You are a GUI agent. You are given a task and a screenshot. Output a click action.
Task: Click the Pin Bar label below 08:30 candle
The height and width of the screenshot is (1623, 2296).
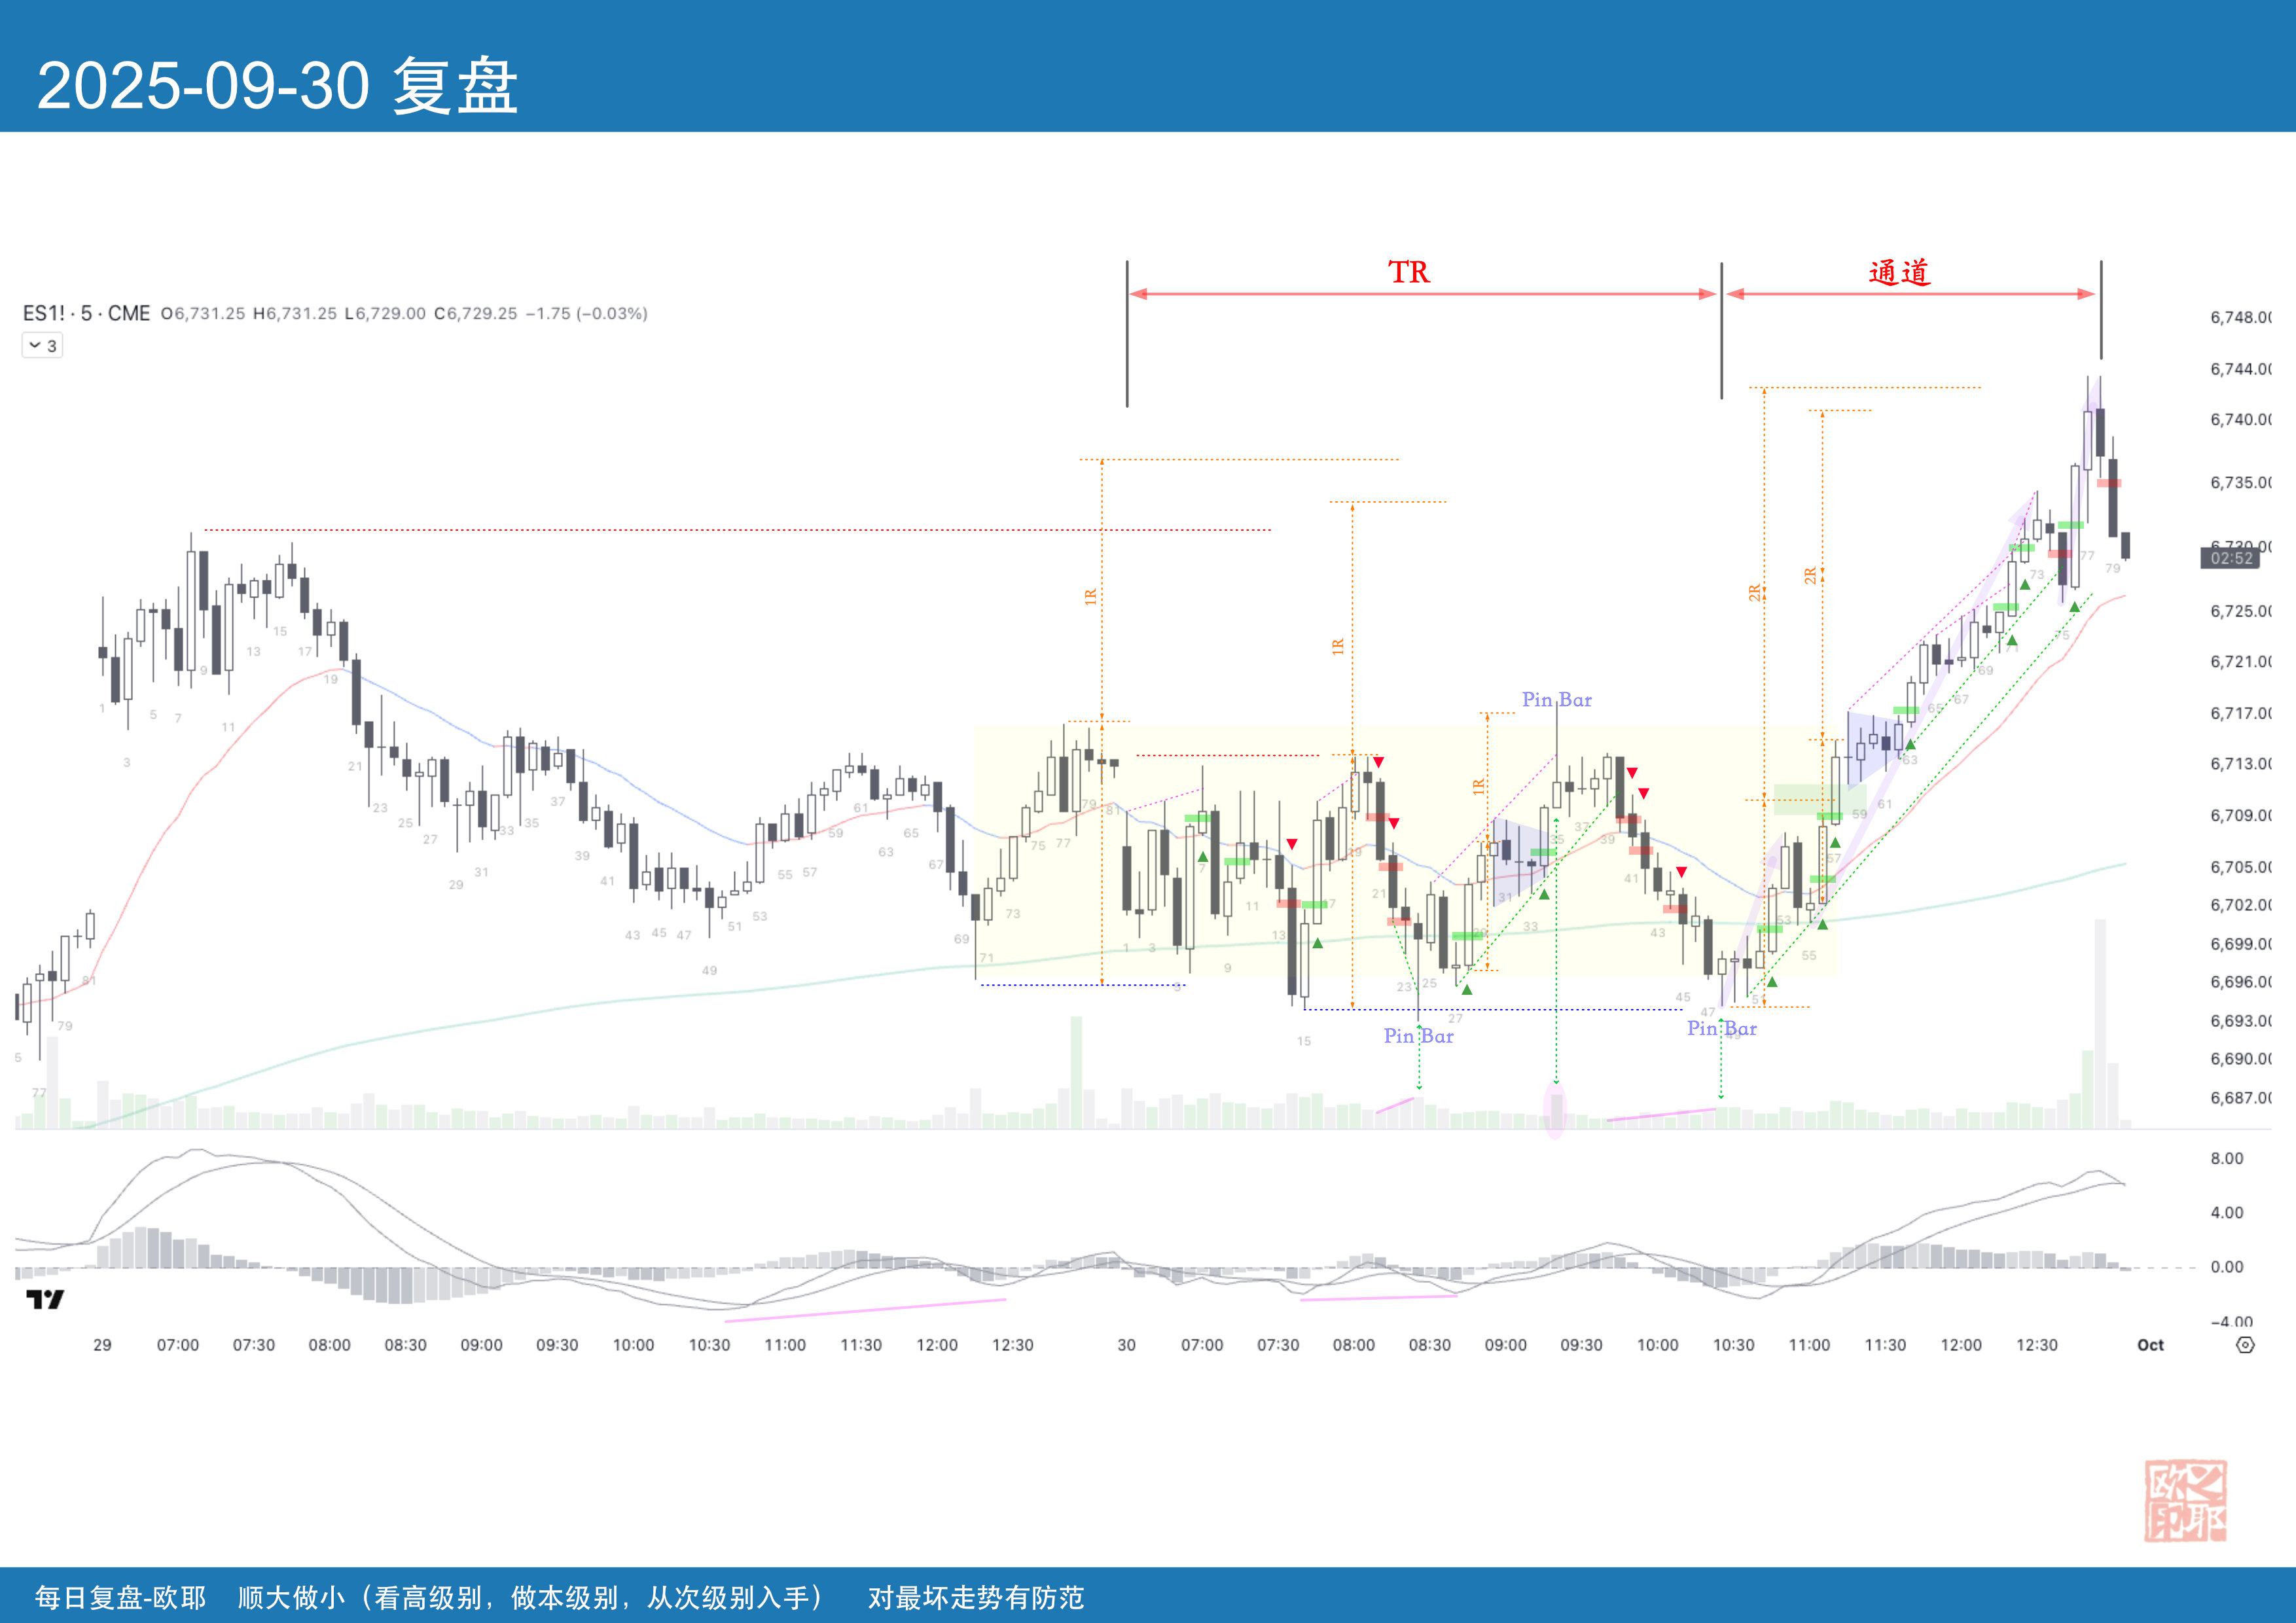pyautogui.click(x=1418, y=1036)
